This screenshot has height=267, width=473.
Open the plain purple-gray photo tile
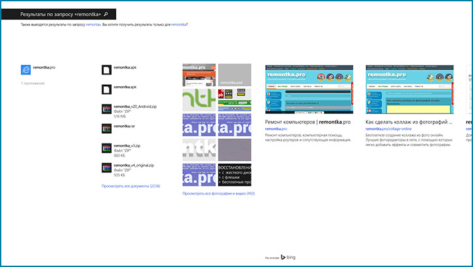[x=235, y=149]
